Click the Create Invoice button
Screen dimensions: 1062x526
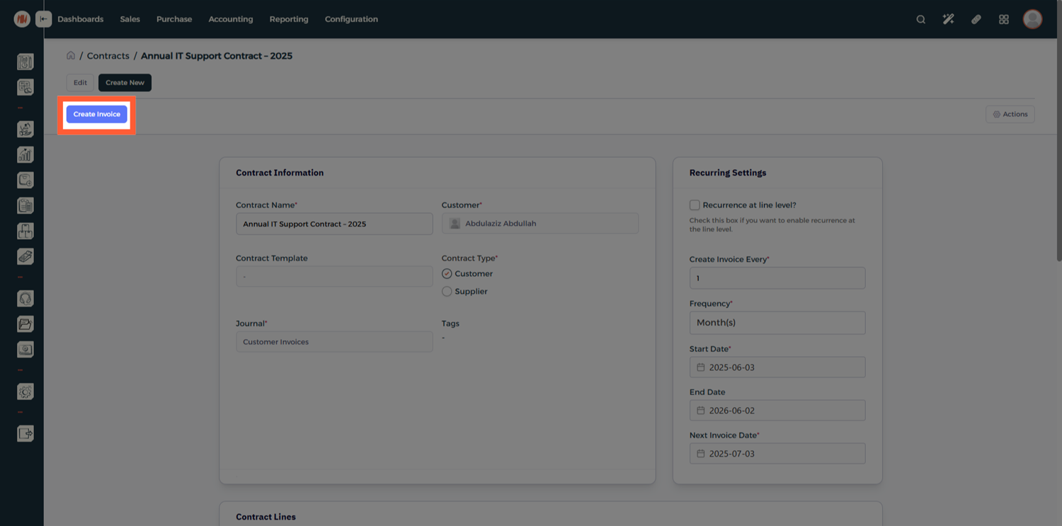click(97, 114)
